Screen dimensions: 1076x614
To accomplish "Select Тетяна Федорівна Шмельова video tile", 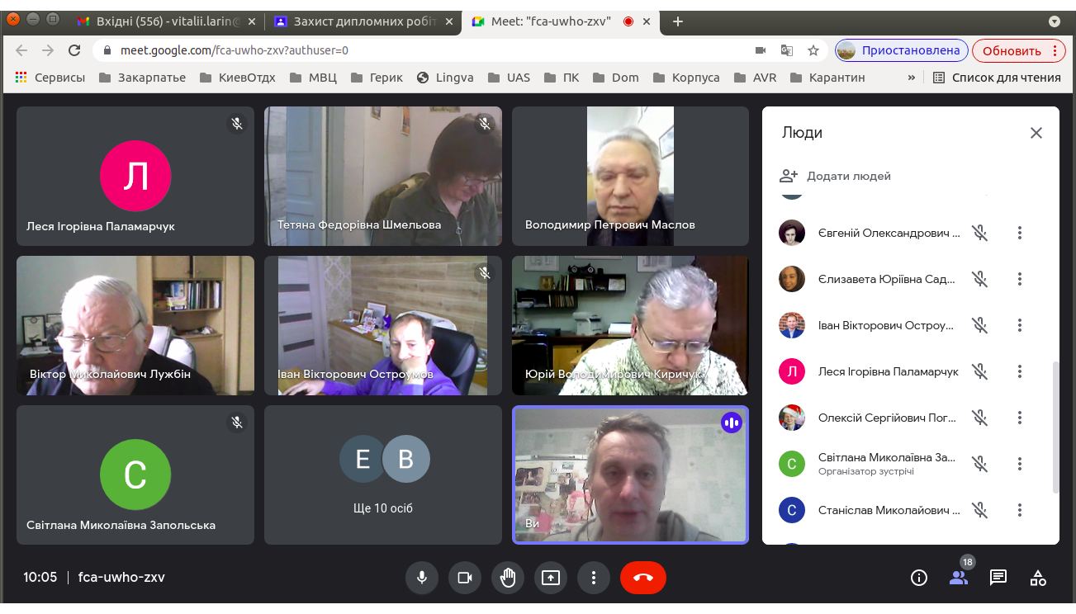I will [383, 176].
